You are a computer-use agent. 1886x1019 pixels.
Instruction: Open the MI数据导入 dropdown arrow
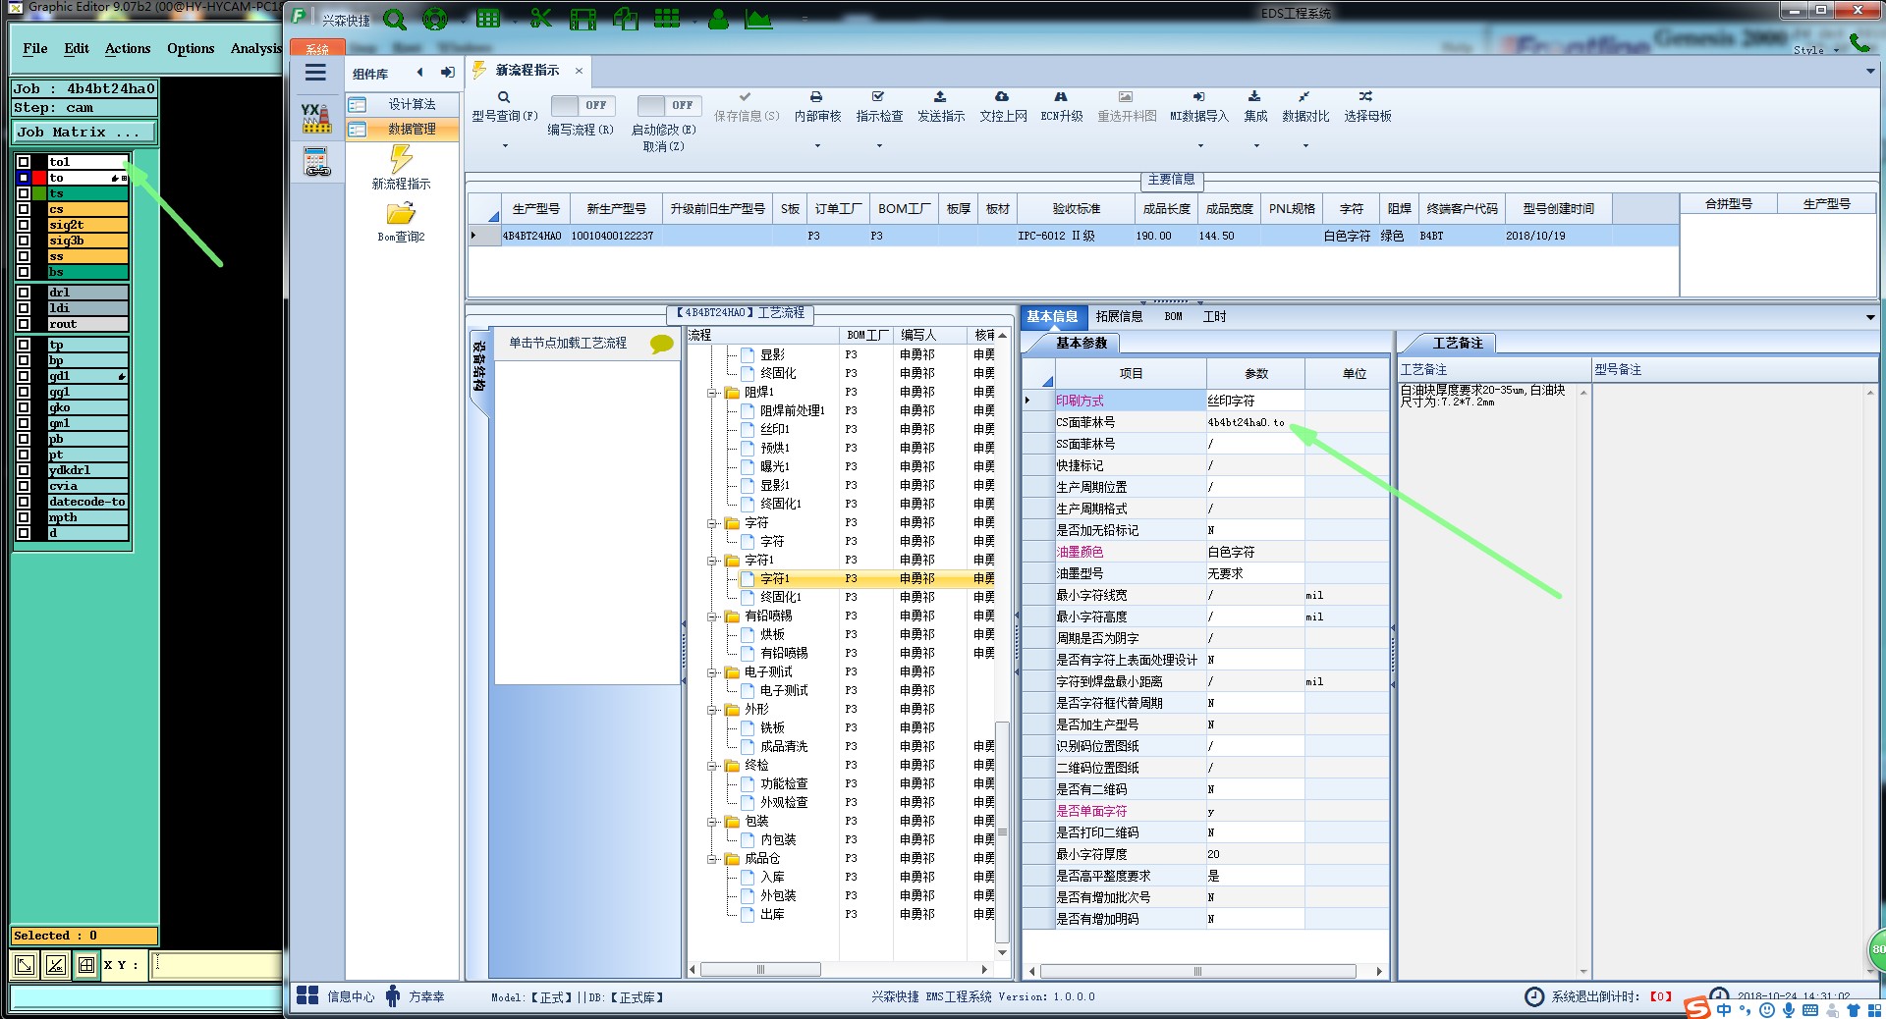coord(1199,146)
